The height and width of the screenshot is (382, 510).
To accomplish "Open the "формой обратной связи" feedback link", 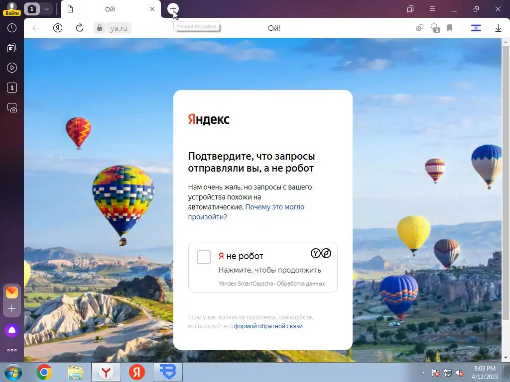I will pyautogui.click(x=268, y=326).
